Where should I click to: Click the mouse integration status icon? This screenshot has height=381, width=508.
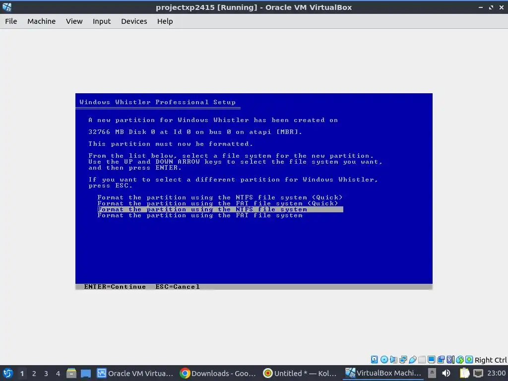(x=460, y=360)
